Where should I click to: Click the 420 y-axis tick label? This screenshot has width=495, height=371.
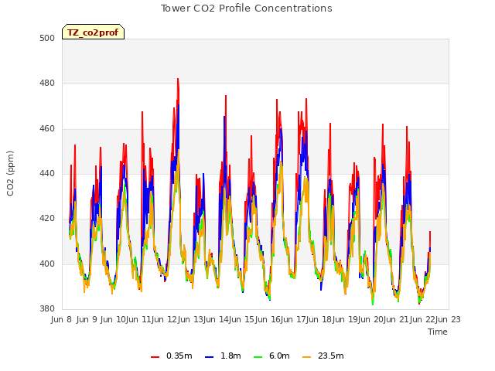tap(47, 218)
